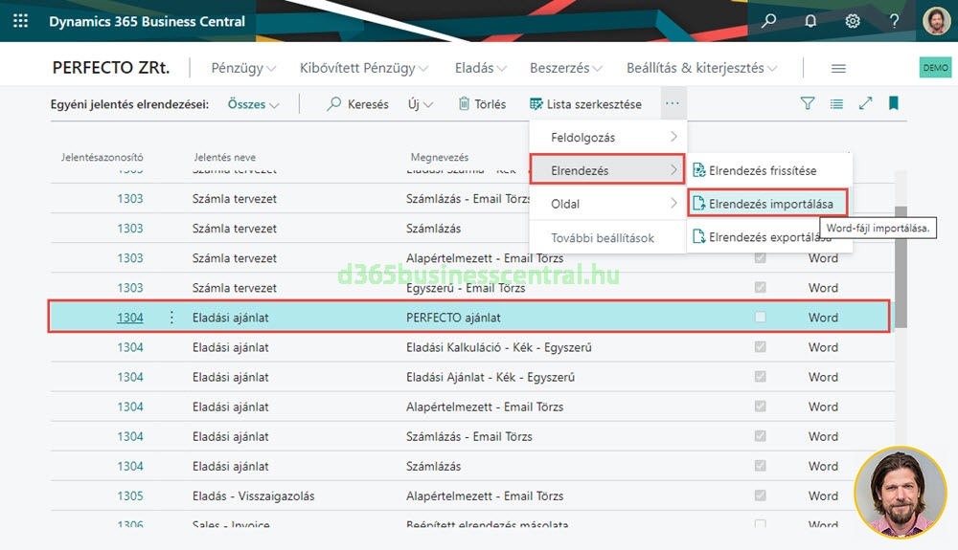Expand the Pénzügy dropdown menu
The image size is (958, 550).
click(x=243, y=68)
